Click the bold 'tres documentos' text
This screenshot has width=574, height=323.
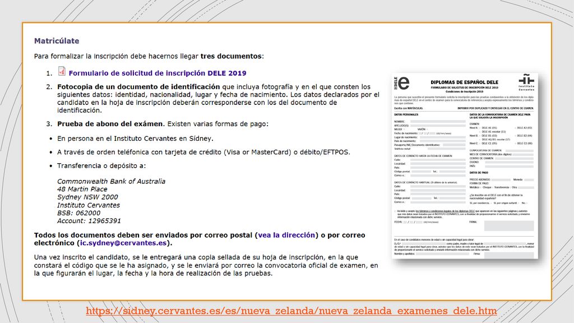coord(231,57)
